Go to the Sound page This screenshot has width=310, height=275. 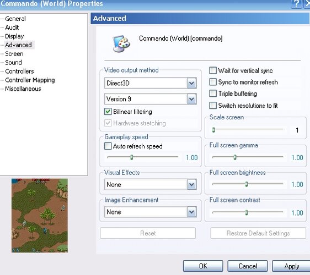tap(13, 62)
